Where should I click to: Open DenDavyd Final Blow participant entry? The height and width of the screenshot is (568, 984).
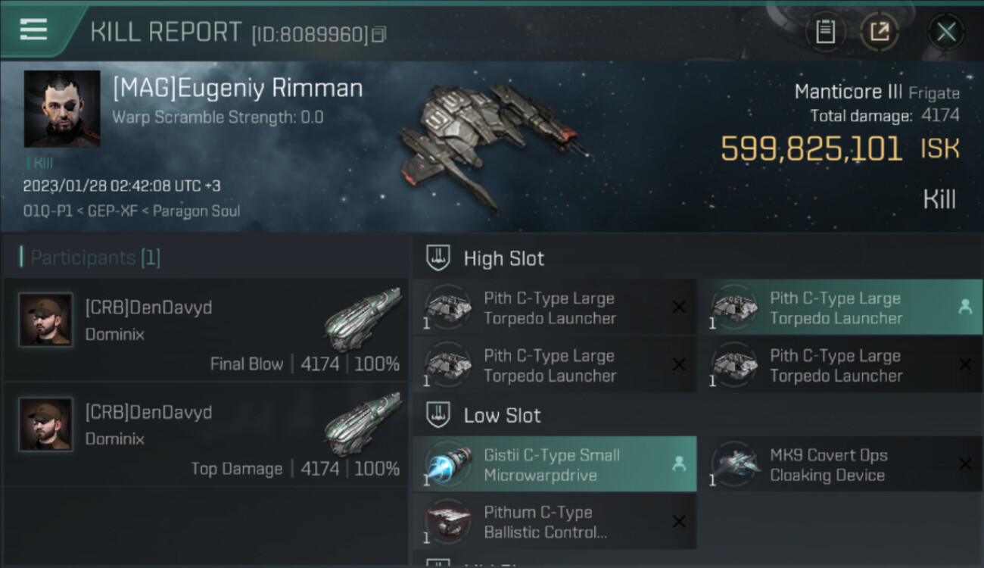click(206, 329)
